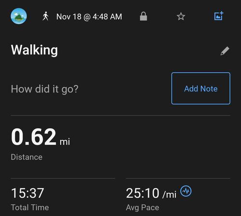Tap the Distance label
This screenshot has height=216, width=241.
coord(27,157)
